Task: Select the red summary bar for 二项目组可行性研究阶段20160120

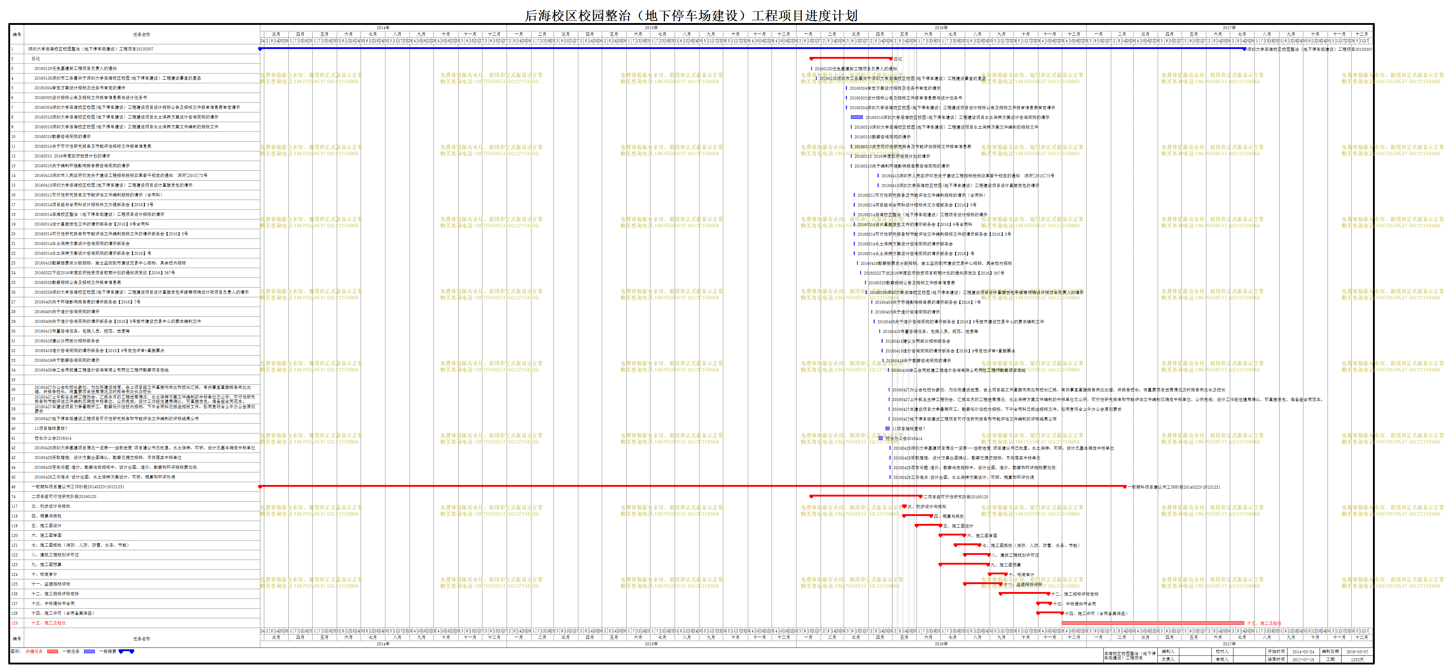Action: tap(866, 496)
